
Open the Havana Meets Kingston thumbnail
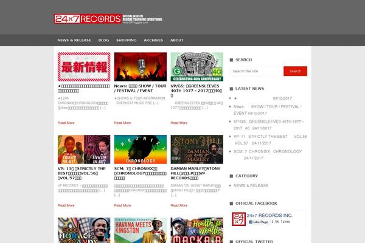pyautogui.click(x=141, y=230)
